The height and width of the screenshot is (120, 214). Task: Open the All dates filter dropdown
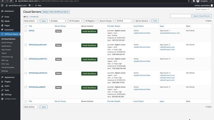click(58, 21)
